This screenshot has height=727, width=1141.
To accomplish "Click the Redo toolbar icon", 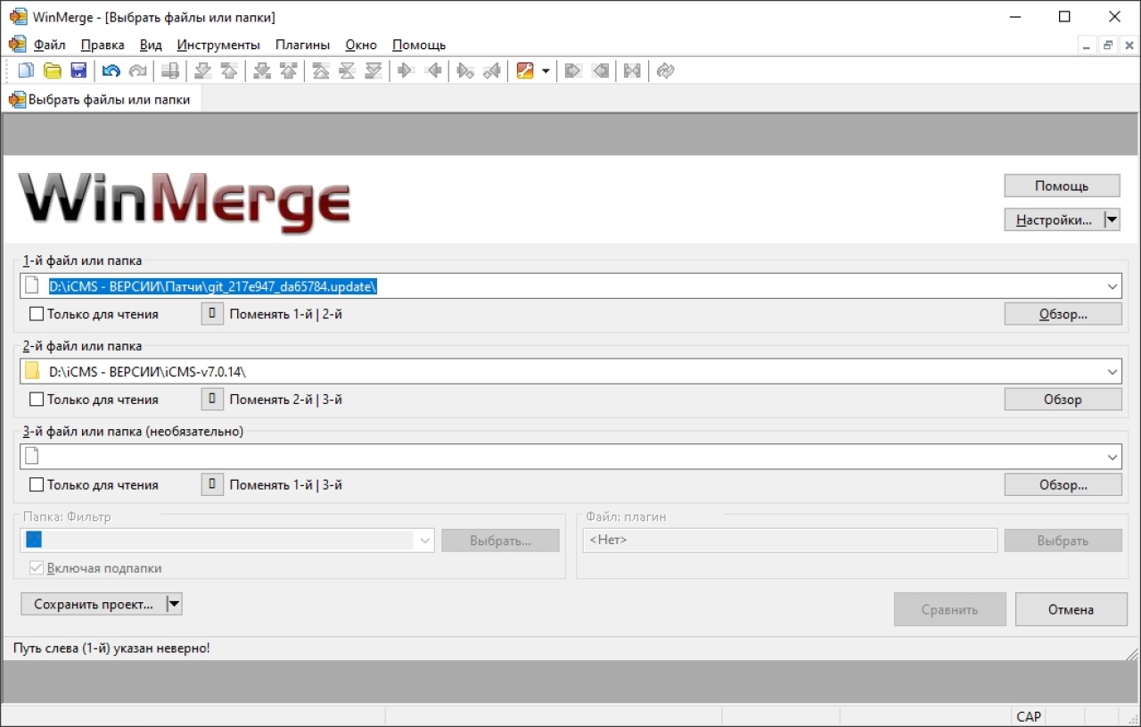I will tap(137, 70).
